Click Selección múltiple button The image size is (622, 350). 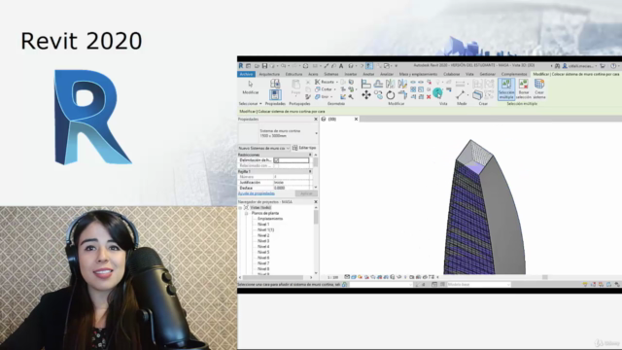506,89
